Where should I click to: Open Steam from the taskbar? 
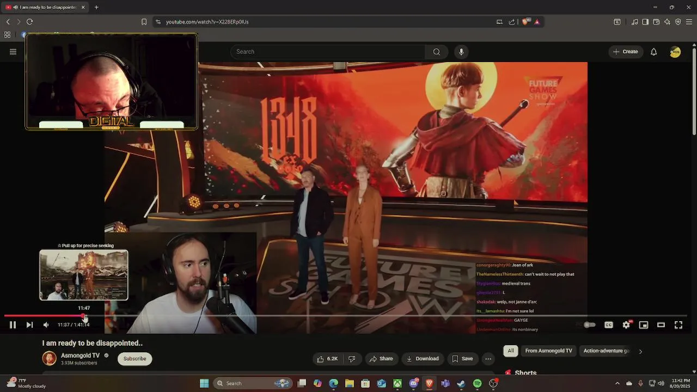461,383
